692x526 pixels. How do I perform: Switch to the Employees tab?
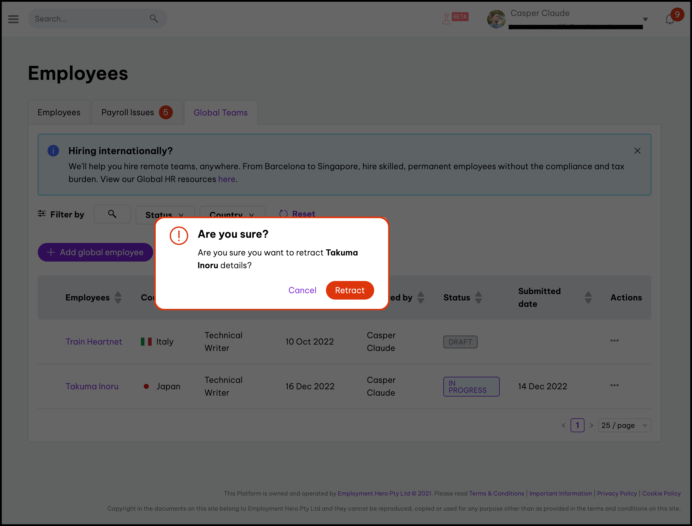(59, 113)
